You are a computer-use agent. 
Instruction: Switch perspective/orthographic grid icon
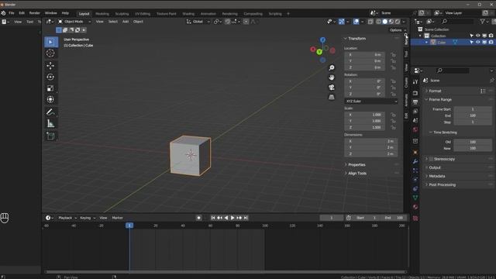331,97
